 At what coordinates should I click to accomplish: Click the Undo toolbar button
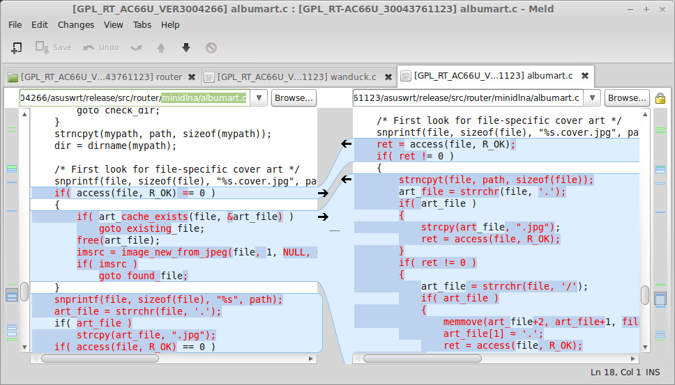coord(100,47)
